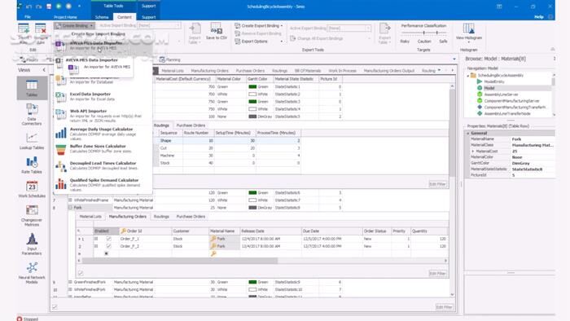The height and width of the screenshot is (321, 570).
Task: Collapse the SchedulingBicycleAssembly tree node
Action: pos(468,76)
